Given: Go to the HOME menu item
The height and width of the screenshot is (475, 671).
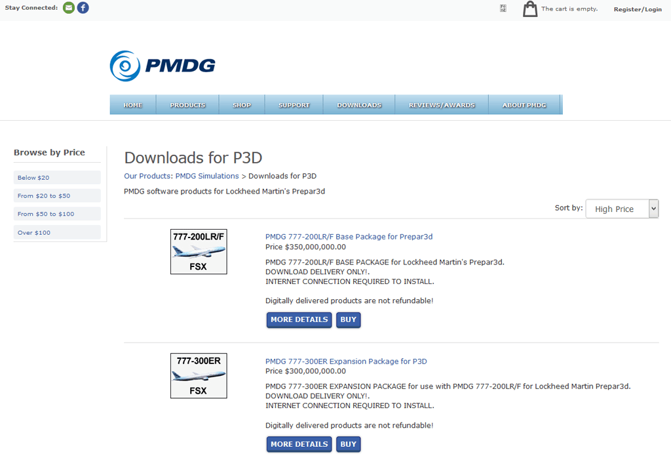Looking at the screenshot, I should (x=132, y=105).
